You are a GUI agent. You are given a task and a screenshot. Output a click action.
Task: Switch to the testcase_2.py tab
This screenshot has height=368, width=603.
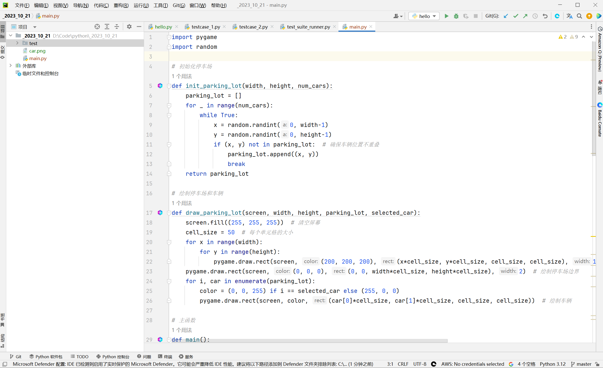click(x=253, y=27)
